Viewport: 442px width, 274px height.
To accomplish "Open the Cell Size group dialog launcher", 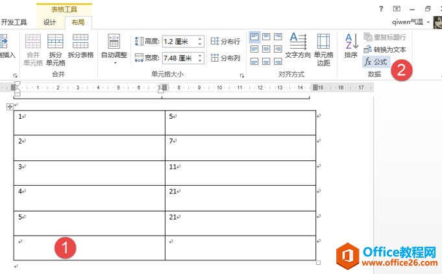I will click(x=241, y=76).
